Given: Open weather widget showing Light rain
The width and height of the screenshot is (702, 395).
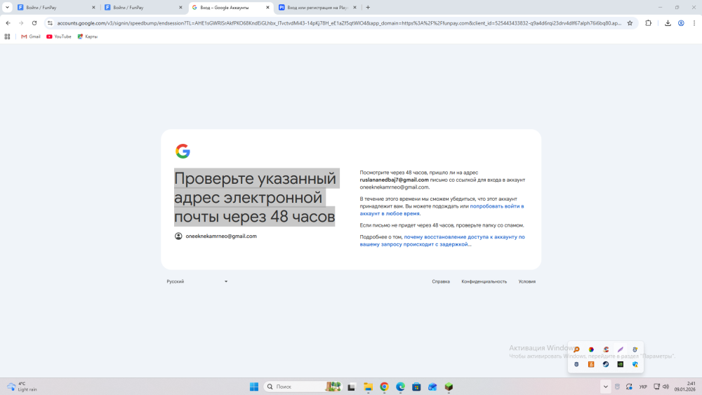Looking at the screenshot, I should 22,387.
